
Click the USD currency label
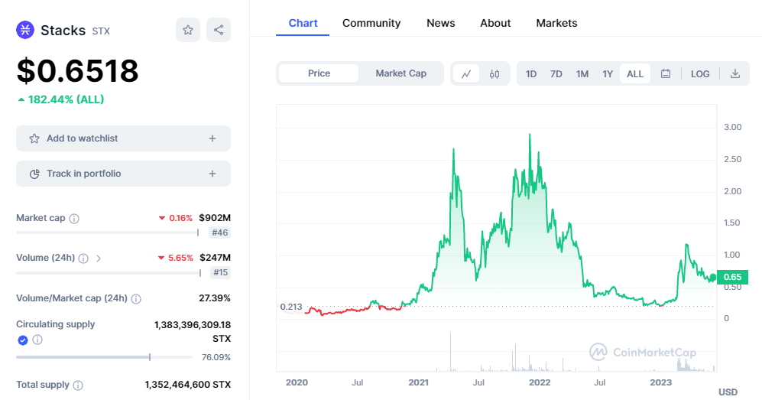728,392
